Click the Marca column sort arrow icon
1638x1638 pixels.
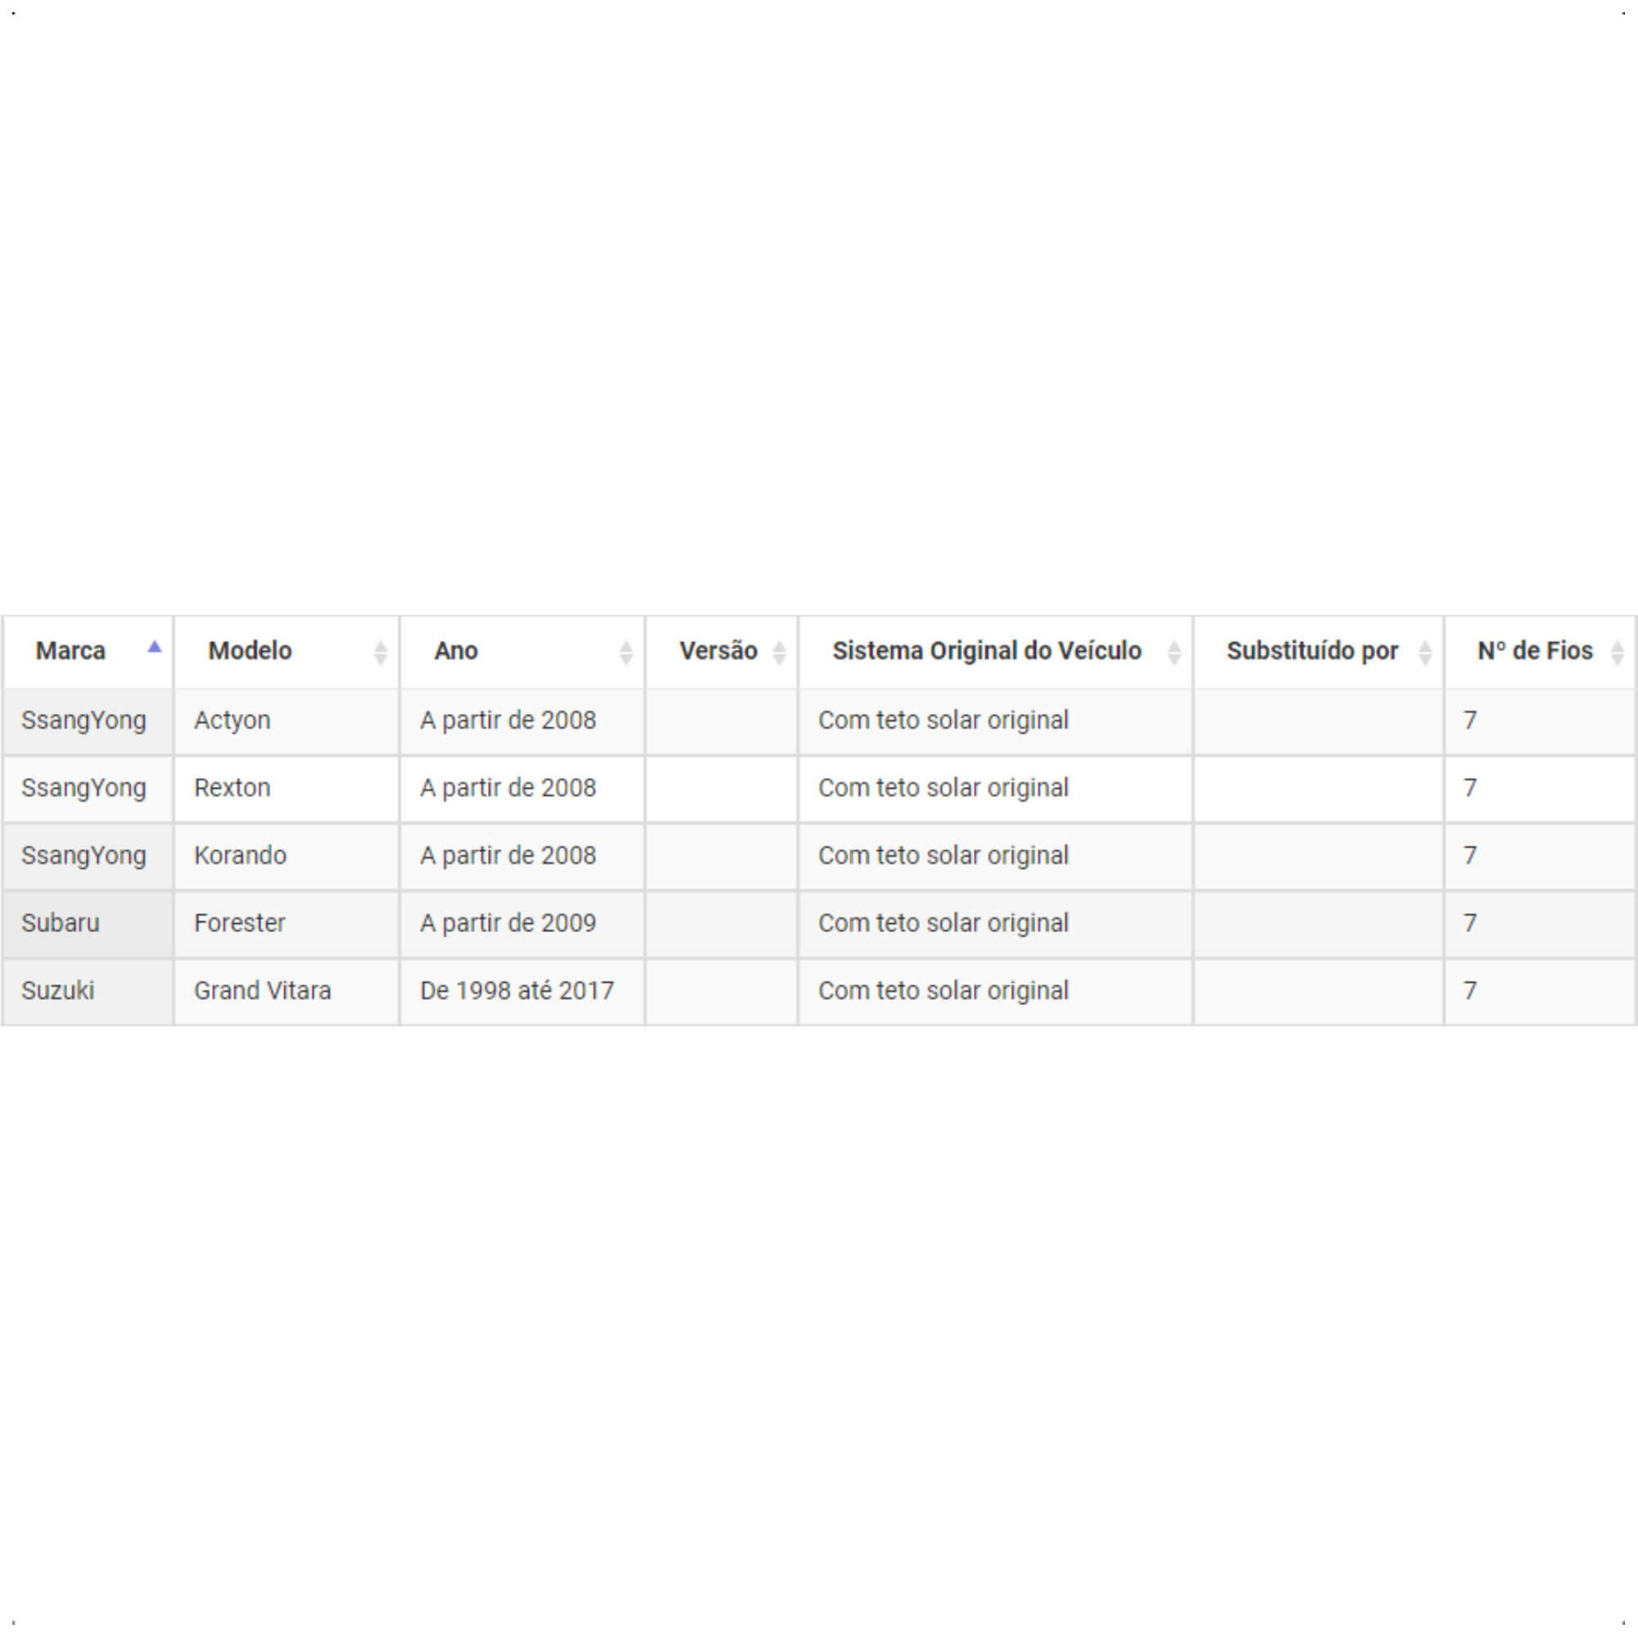(x=154, y=647)
